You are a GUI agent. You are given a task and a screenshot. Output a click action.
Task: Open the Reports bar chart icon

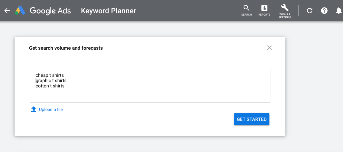click(264, 8)
